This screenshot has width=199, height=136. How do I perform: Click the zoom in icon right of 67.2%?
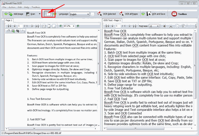coord(78,26)
